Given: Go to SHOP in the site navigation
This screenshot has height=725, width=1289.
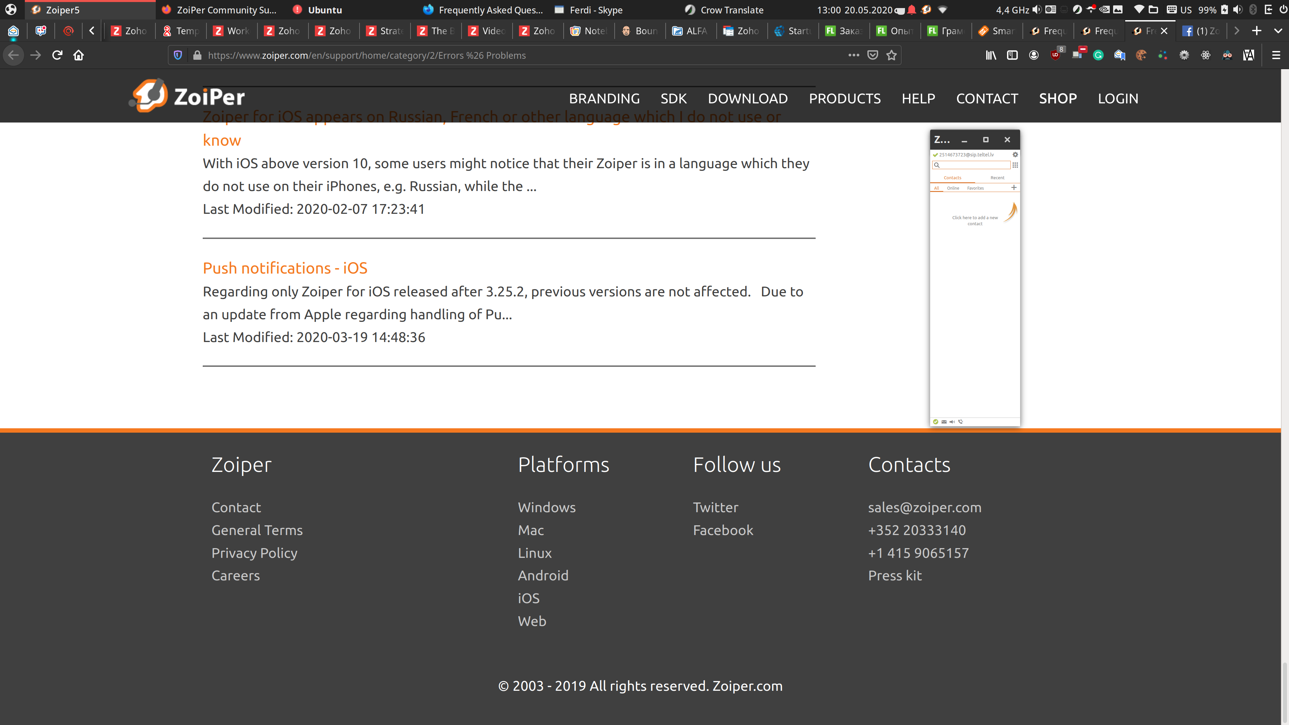Looking at the screenshot, I should point(1058,99).
